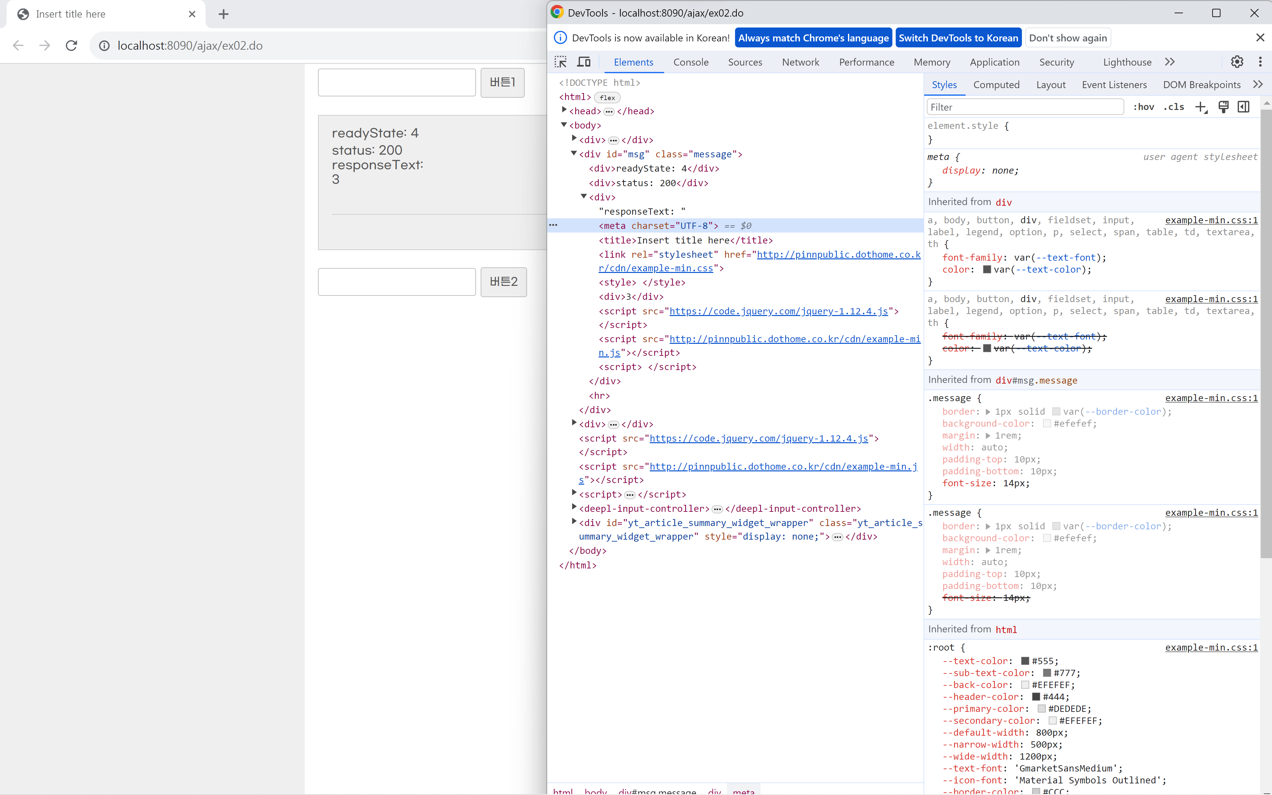Dismiss the Korean language info bar
1272x795 pixels.
pos(1260,38)
